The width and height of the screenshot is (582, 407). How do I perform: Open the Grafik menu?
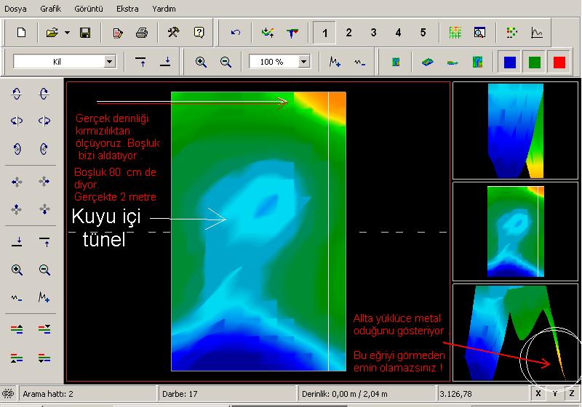50,9
